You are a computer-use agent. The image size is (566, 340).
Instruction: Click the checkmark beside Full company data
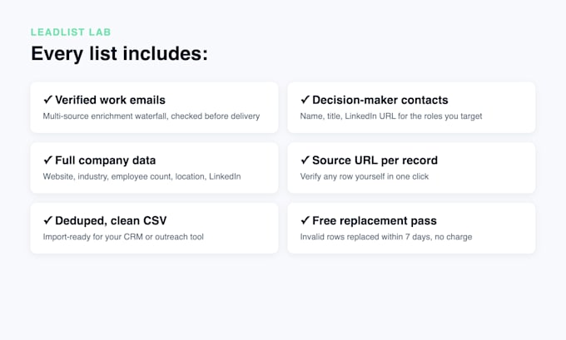[48, 160]
